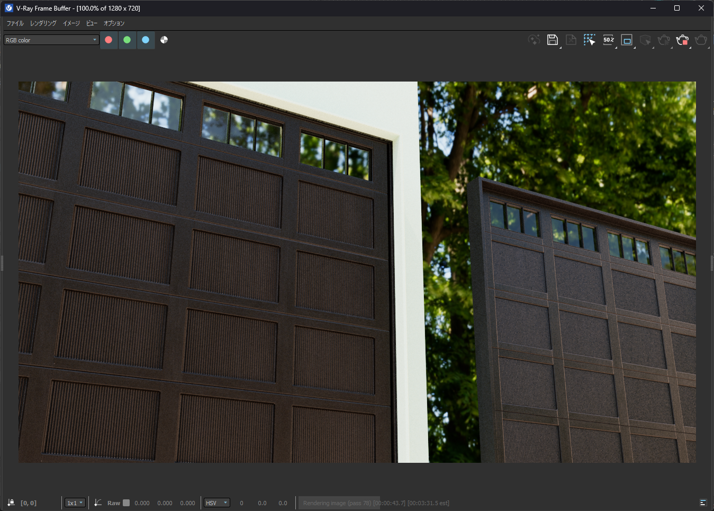Switch to the alpha channel view
Screen dimensions: 714x511
click(x=164, y=40)
